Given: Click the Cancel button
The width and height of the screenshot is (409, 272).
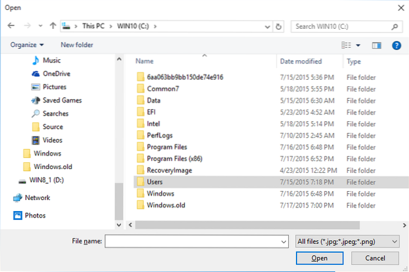Looking at the screenshot, I should [x=375, y=258].
